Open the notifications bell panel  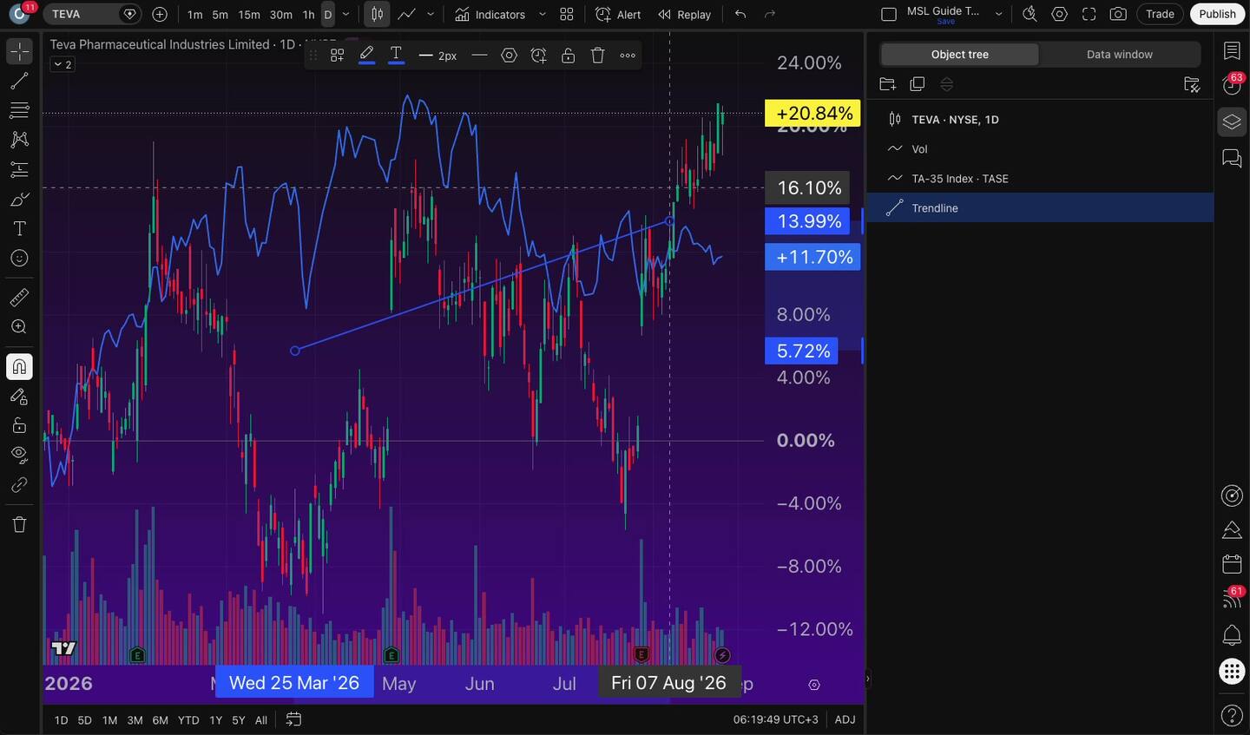coord(1232,634)
